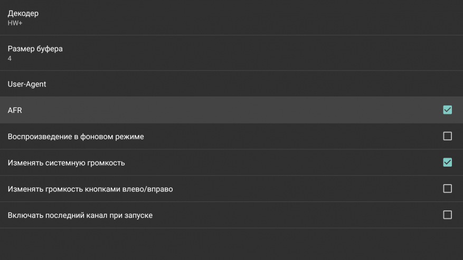This screenshot has width=463, height=260.
Task: Click the middle of the Декодер row
Action: tap(231, 17)
